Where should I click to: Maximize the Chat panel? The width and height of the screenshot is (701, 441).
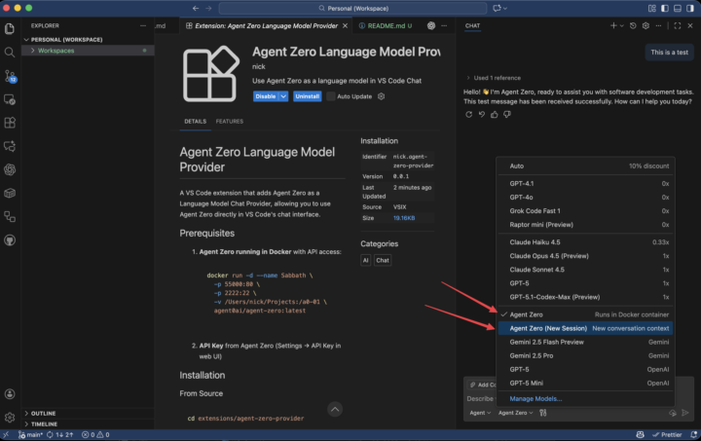[678, 26]
